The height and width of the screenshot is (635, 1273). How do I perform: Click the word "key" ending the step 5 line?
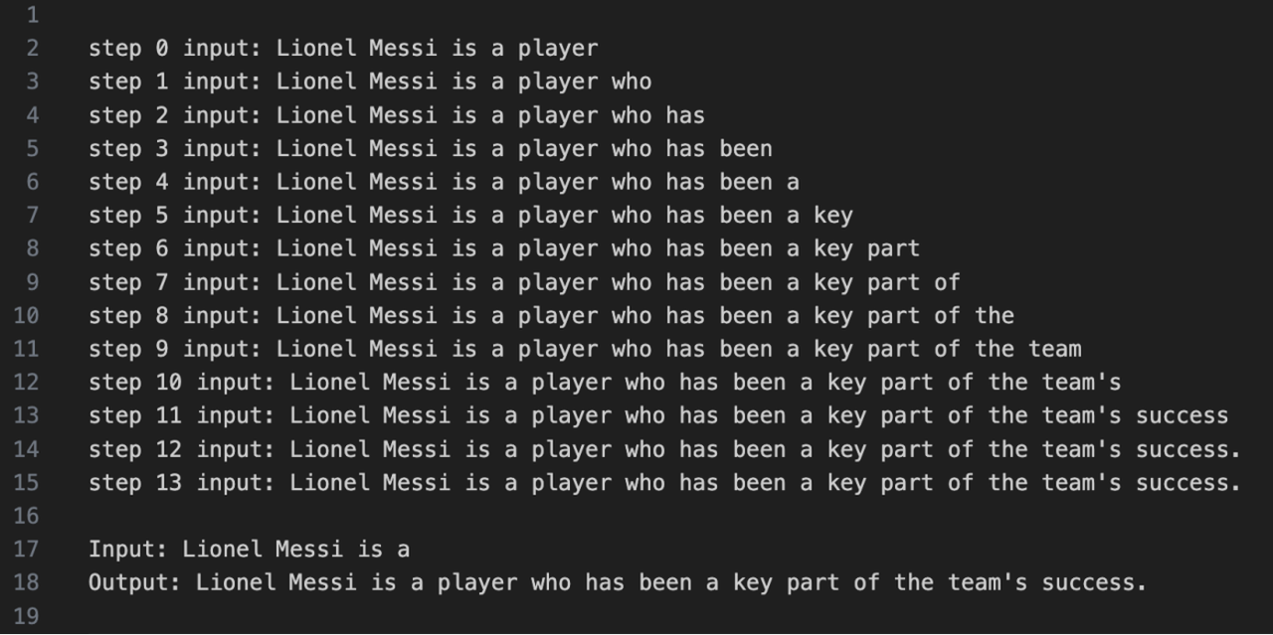click(833, 215)
